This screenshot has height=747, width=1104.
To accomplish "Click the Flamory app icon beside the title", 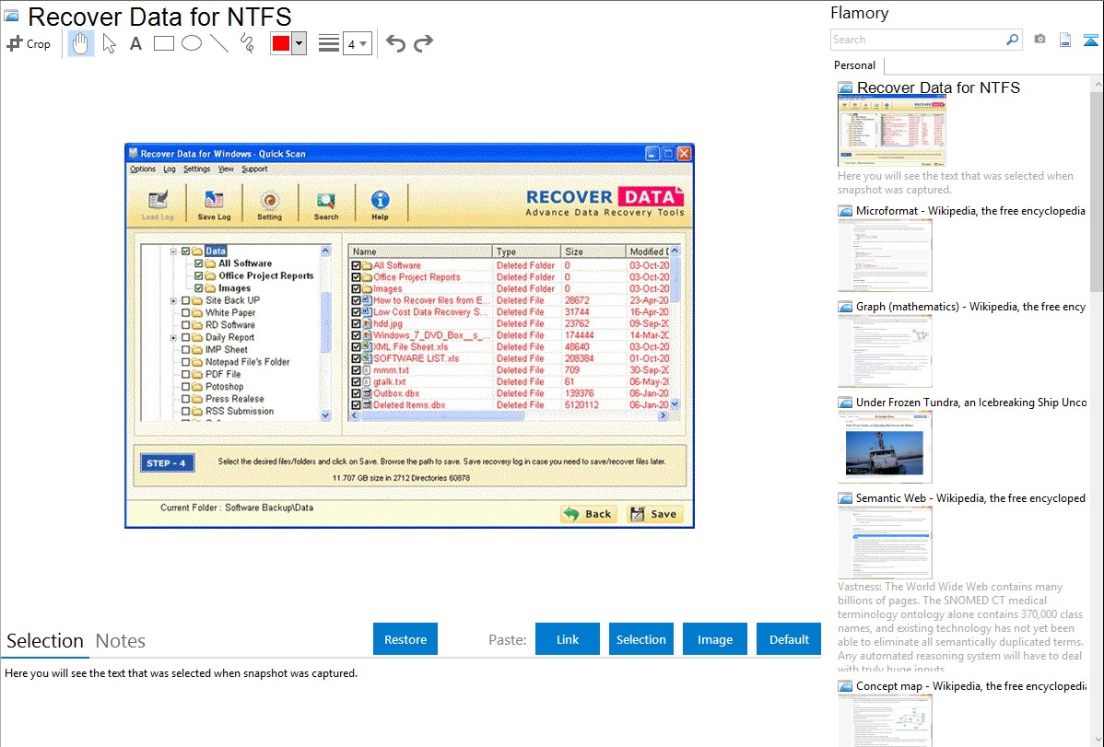I will (11, 16).
